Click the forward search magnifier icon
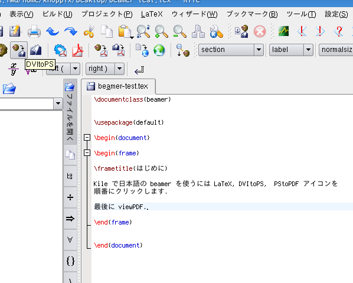This screenshot has height=283, width=353. [x=182, y=50]
